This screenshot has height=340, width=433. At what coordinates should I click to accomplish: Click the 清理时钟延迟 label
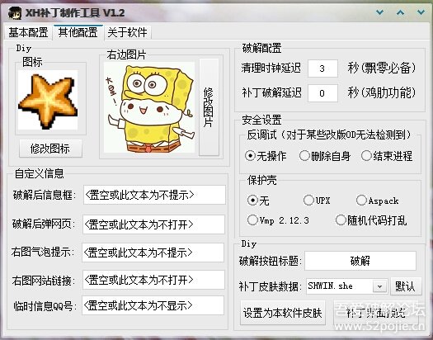271,68
